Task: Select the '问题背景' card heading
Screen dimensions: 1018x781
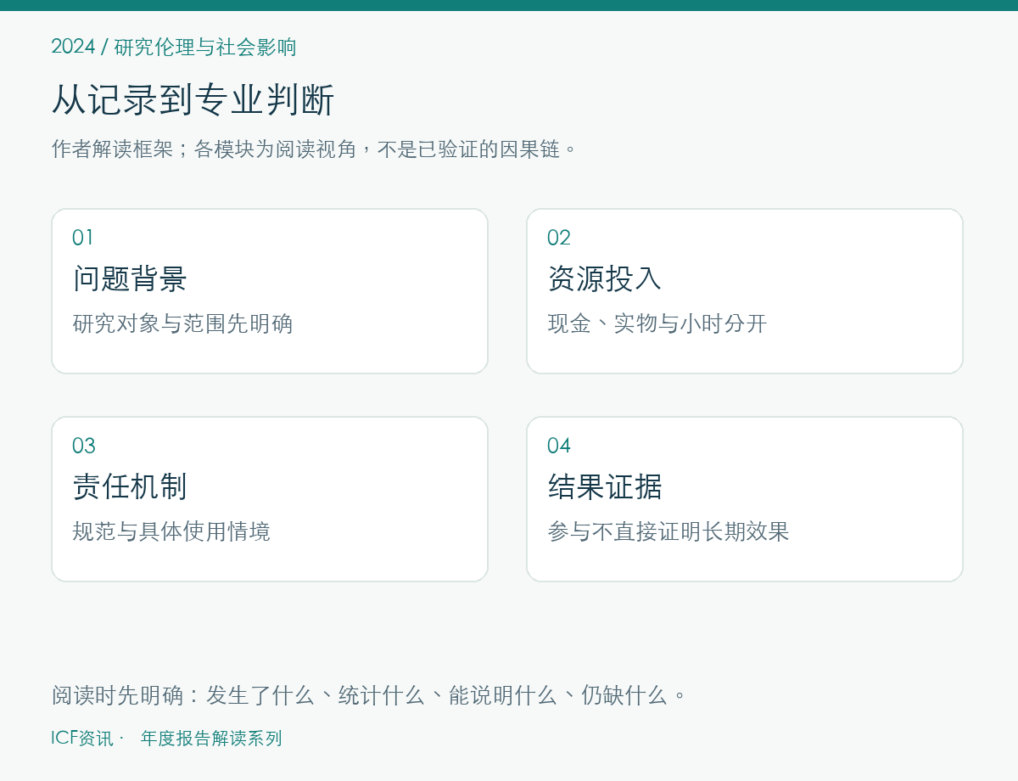Action: click(130, 278)
